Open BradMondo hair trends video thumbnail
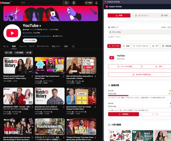 [18, 96]
